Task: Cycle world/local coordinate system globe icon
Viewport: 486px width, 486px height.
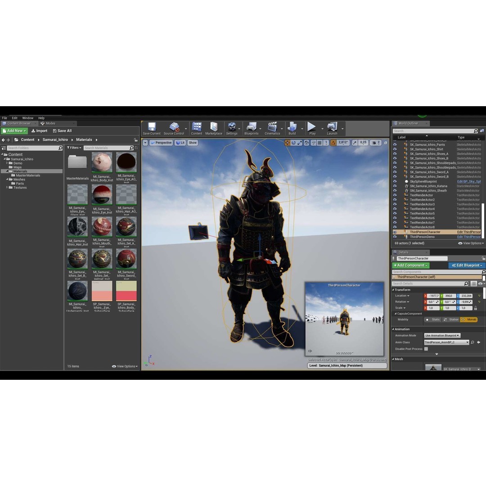Action: [306, 143]
